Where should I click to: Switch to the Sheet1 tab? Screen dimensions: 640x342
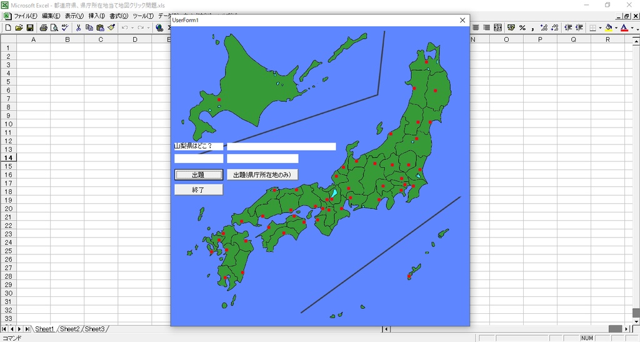[44, 329]
